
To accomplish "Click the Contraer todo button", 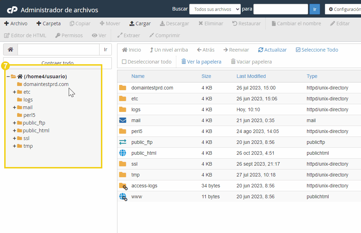I will click(57, 63).
